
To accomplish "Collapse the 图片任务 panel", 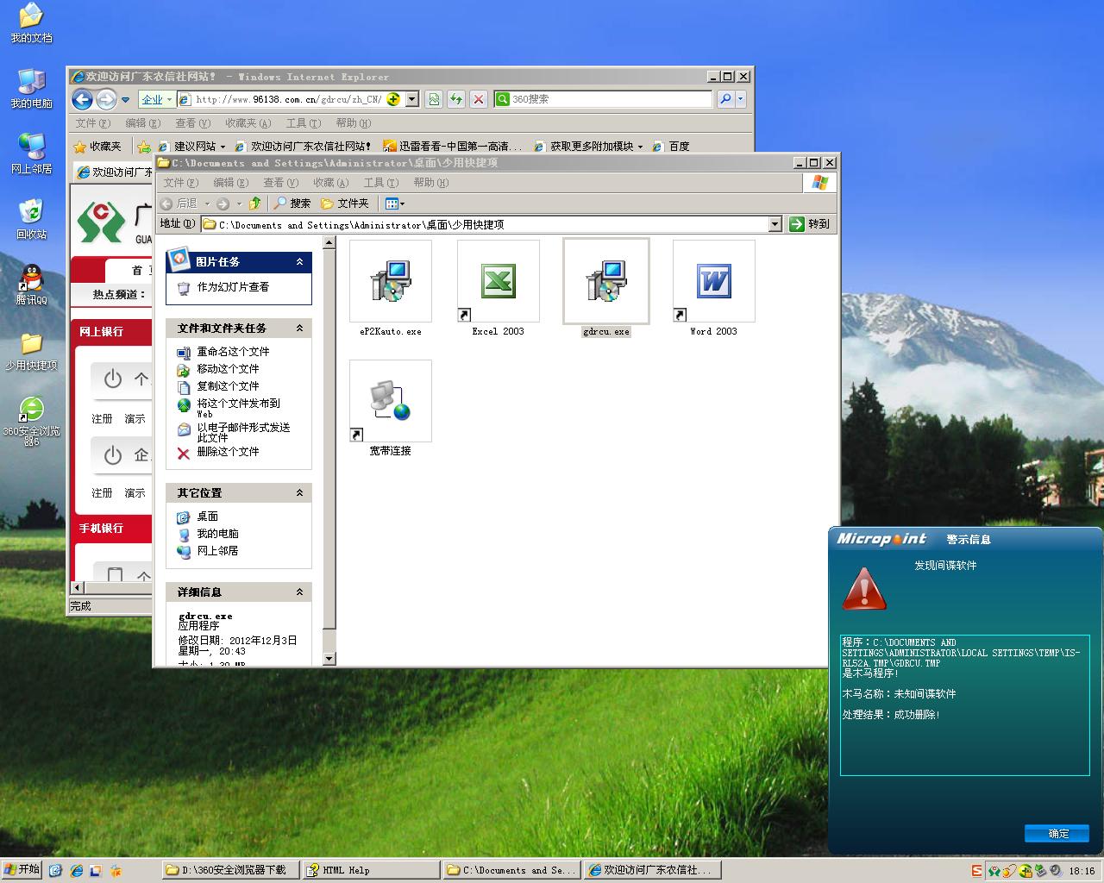I will pyautogui.click(x=299, y=262).
